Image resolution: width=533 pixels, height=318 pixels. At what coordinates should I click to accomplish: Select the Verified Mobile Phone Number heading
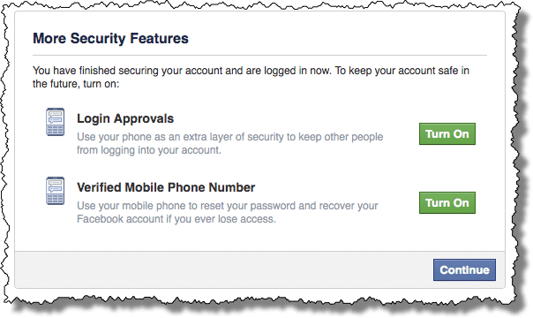pyautogui.click(x=166, y=187)
